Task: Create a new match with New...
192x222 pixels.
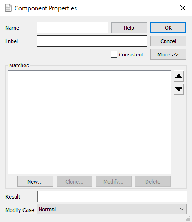Action: point(35,181)
